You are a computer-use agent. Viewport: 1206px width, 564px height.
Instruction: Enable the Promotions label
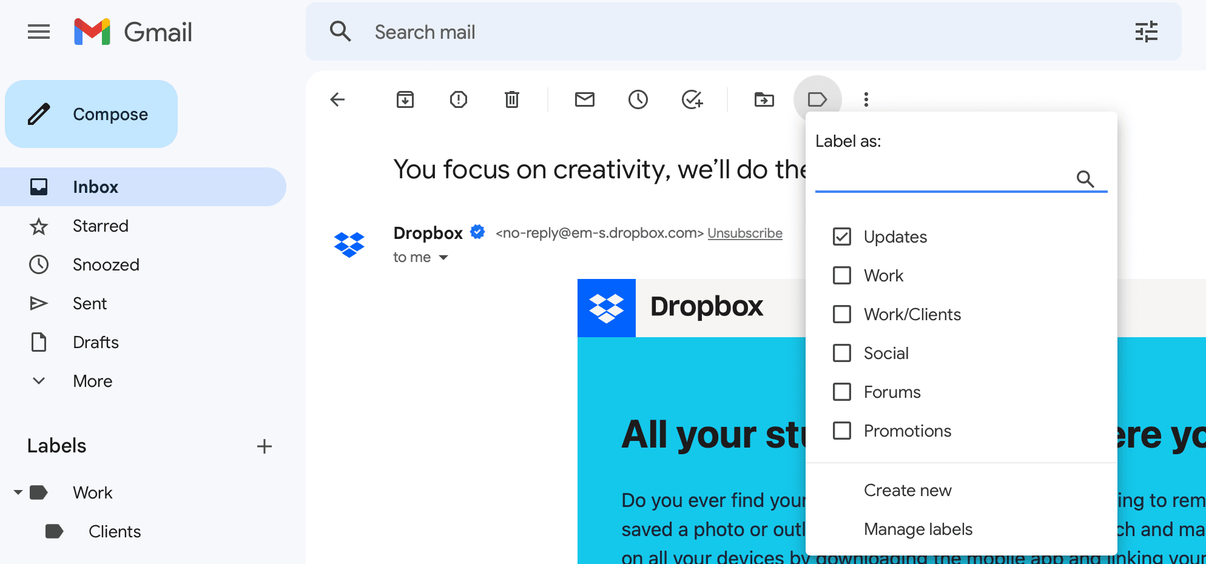pos(842,431)
